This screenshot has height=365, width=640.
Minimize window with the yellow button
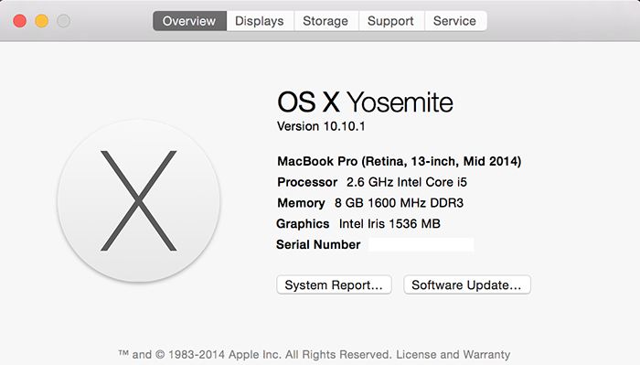pos(42,21)
